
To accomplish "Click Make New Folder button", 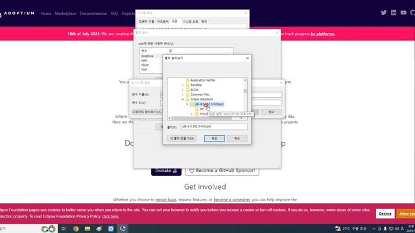I will 182,139.
